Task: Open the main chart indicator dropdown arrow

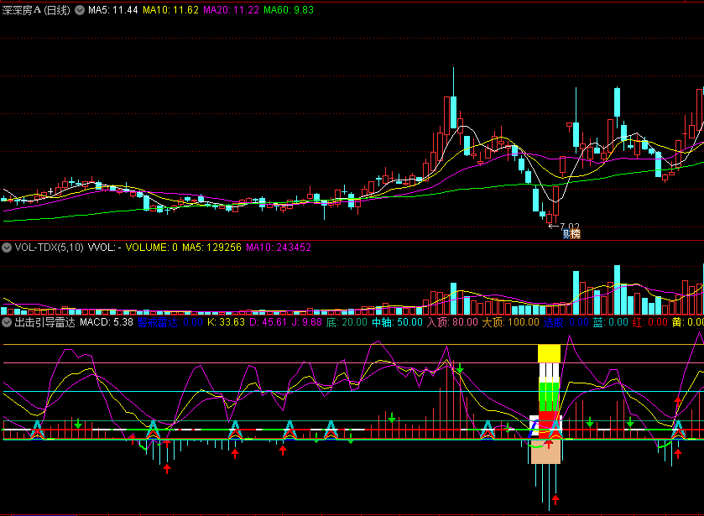Action: pyautogui.click(x=80, y=10)
